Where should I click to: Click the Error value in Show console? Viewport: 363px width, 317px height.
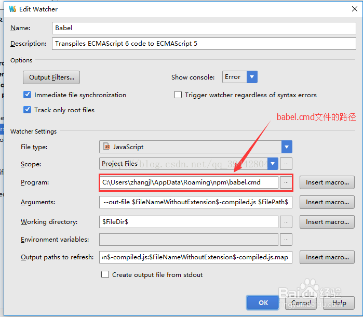point(233,77)
